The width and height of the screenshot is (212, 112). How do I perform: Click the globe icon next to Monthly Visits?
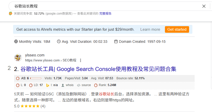pyautogui.click(x=16, y=42)
